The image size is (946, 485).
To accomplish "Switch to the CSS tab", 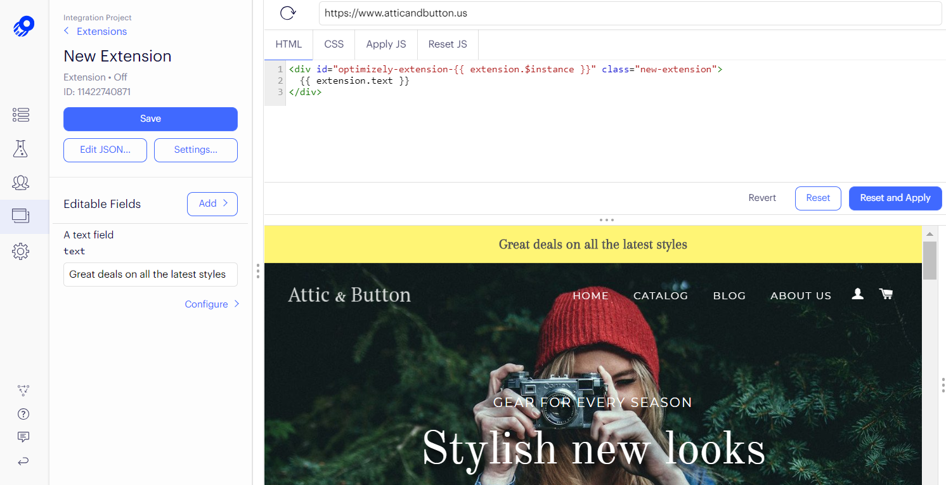I will (x=334, y=44).
